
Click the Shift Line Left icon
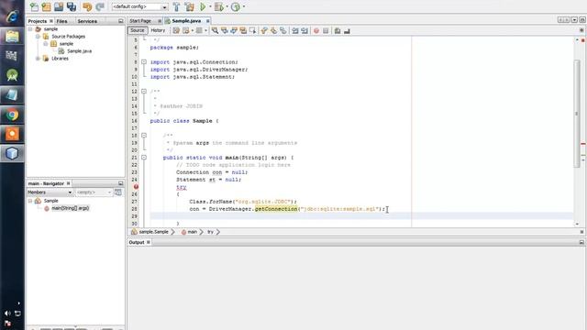pos(295,30)
